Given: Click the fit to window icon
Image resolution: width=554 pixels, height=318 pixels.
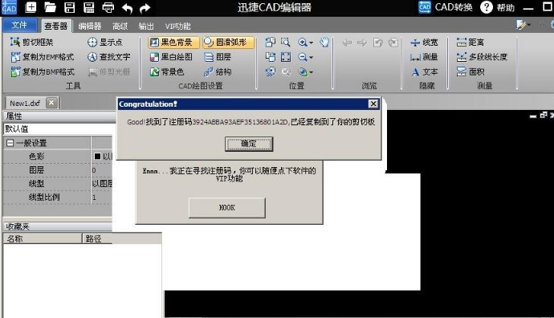Looking at the screenshot, I should [286, 57].
